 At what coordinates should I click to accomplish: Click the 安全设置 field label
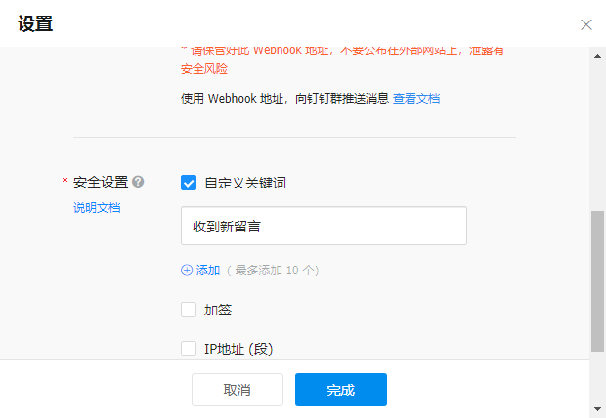pos(101,182)
